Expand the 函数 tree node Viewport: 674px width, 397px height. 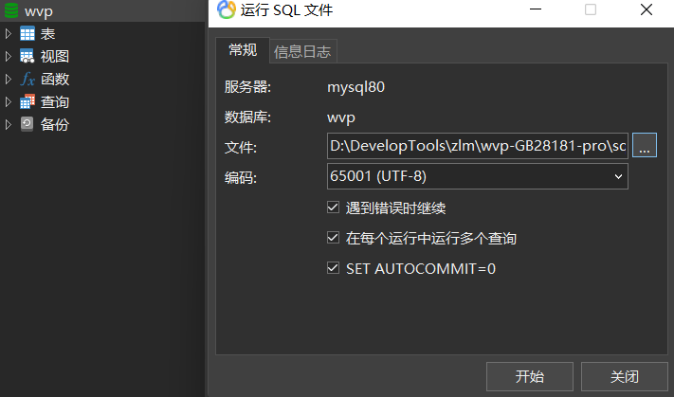pyautogui.click(x=9, y=79)
